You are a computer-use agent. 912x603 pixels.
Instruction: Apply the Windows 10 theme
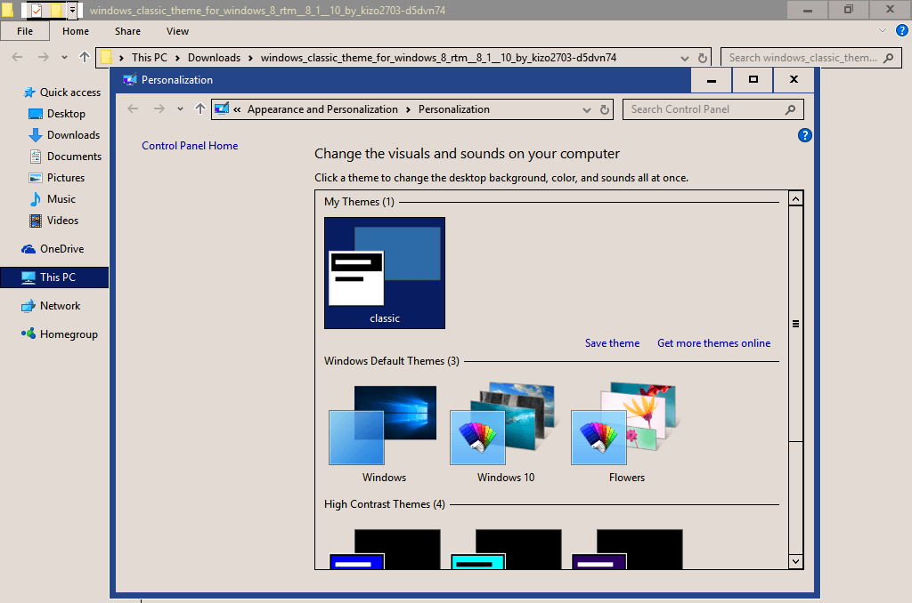coord(505,432)
